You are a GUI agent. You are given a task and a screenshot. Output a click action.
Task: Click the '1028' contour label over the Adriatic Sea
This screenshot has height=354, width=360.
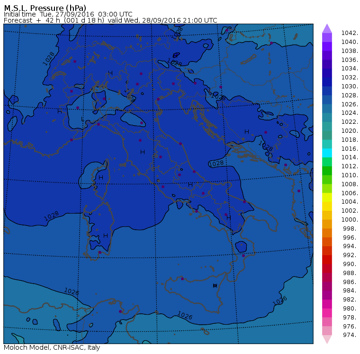click(x=216, y=164)
